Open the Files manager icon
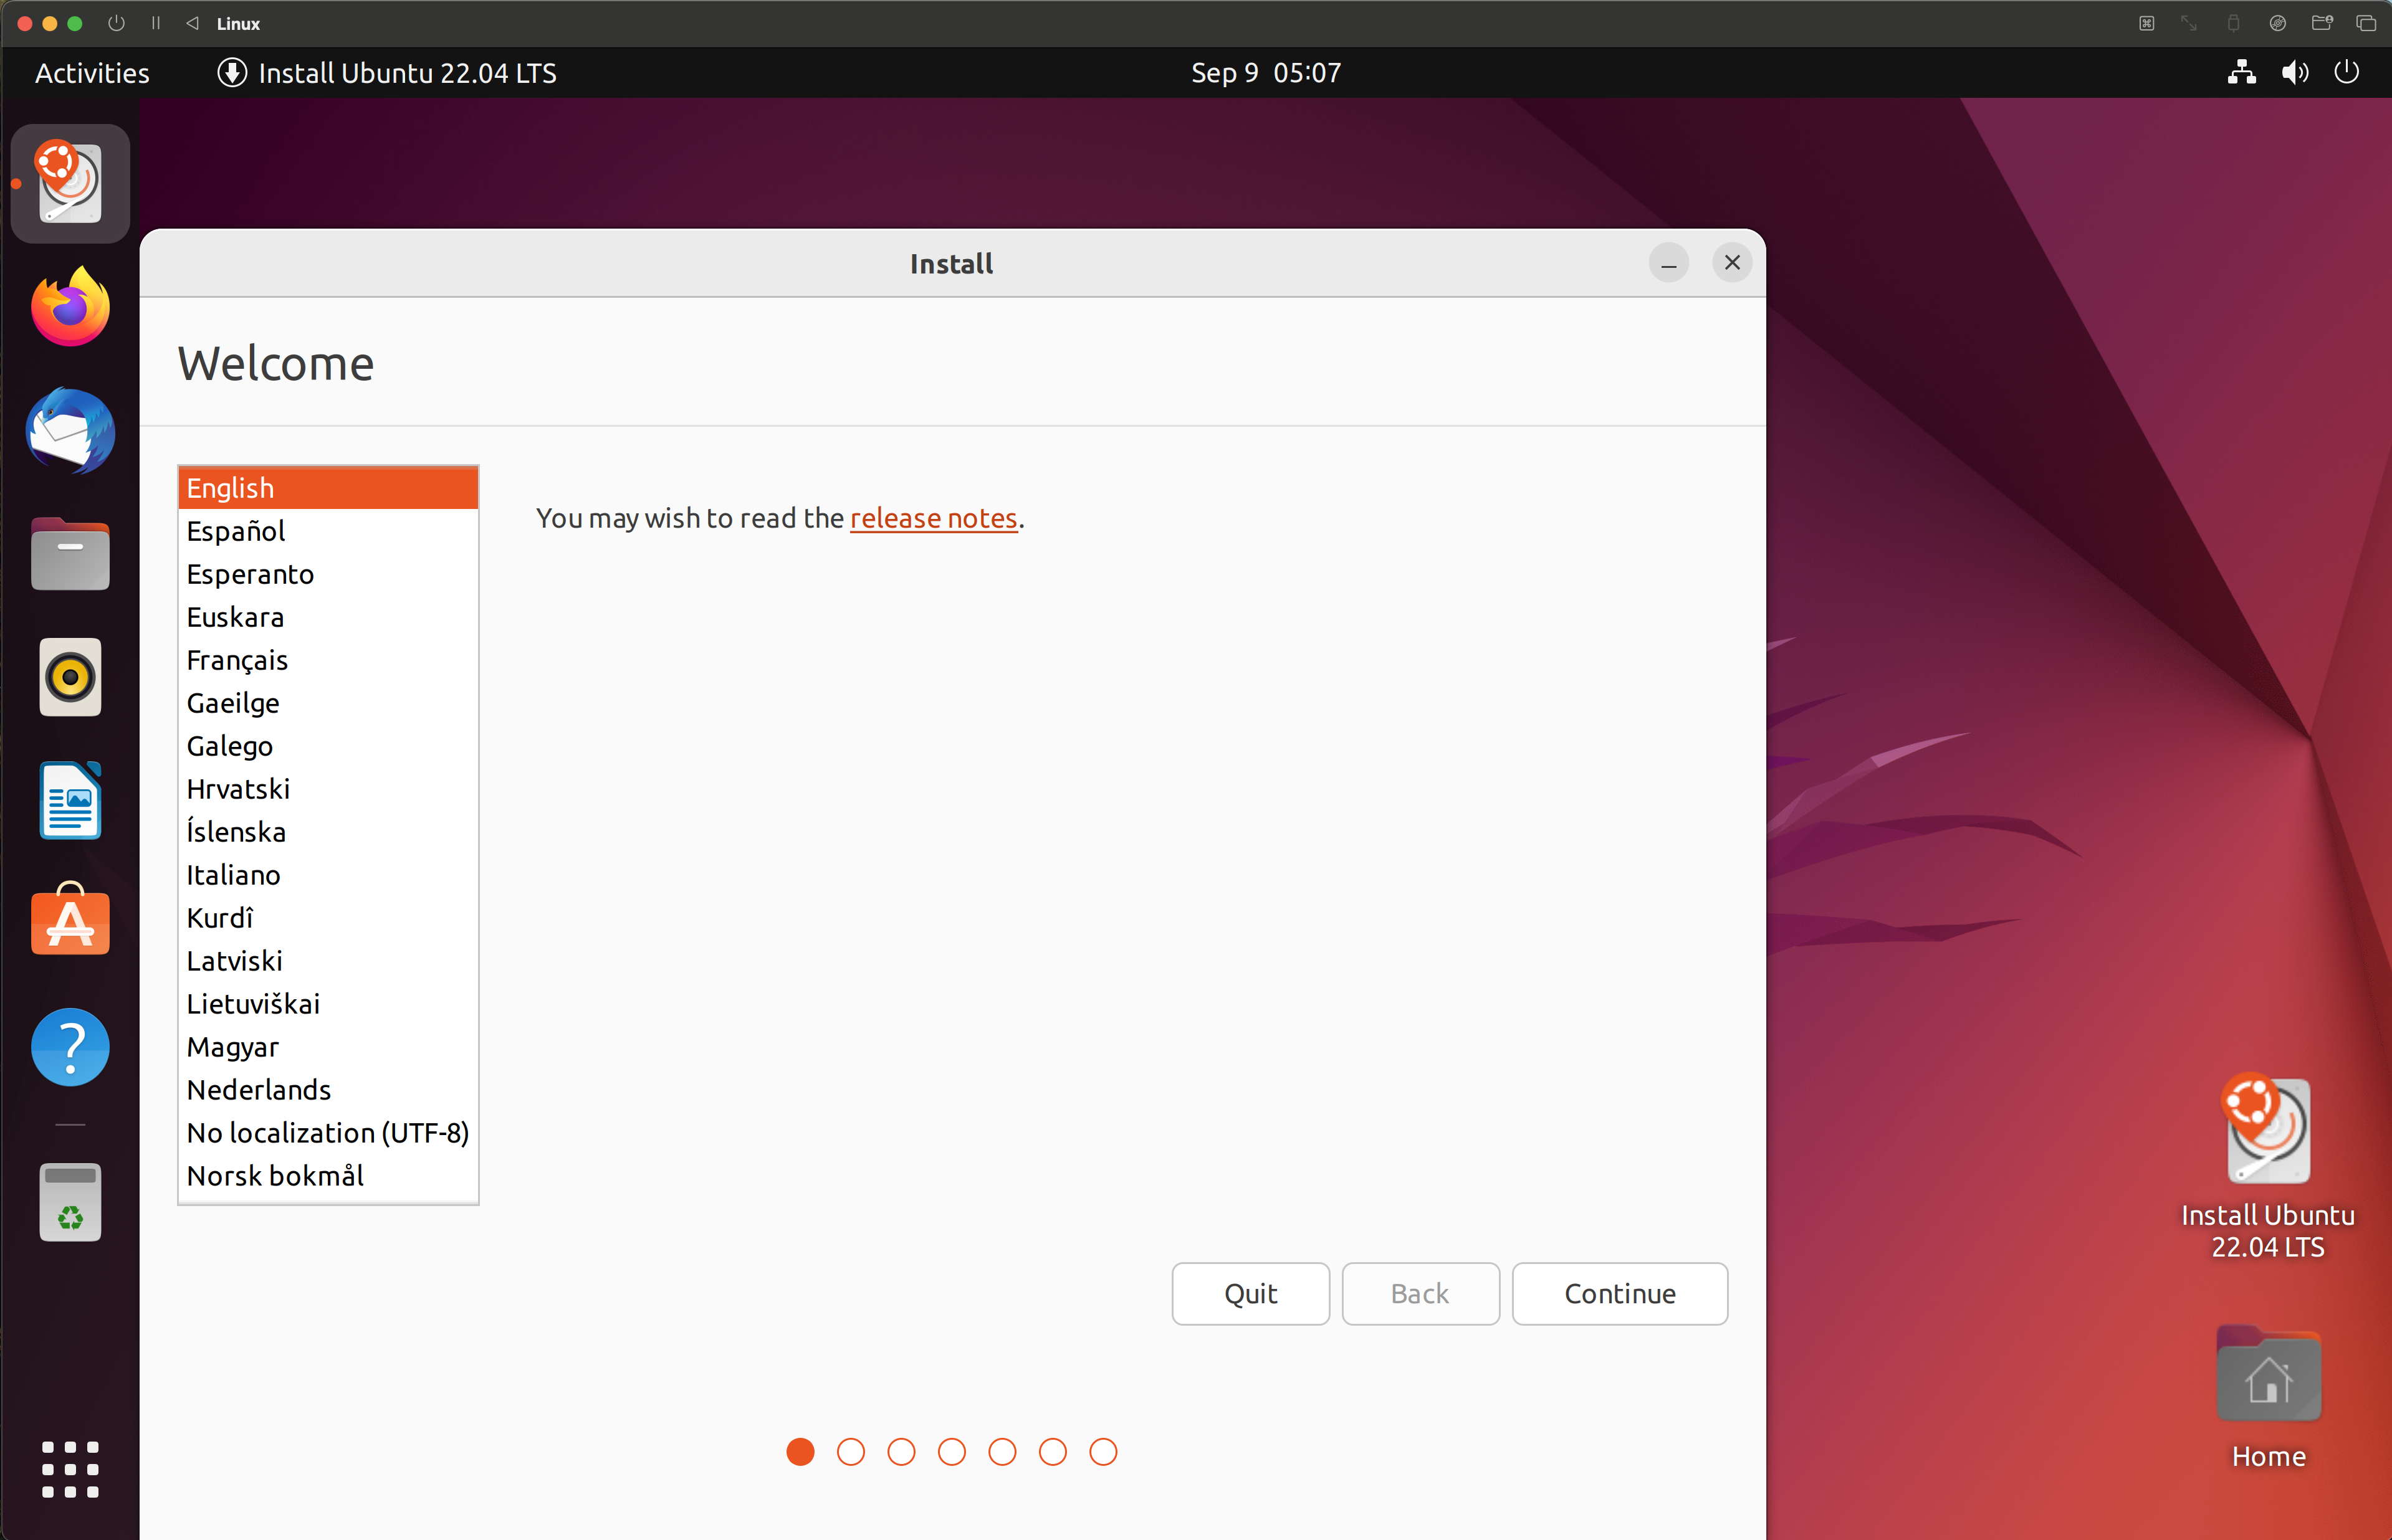This screenshot has width=2392, height=1540. tap(70, 554)
